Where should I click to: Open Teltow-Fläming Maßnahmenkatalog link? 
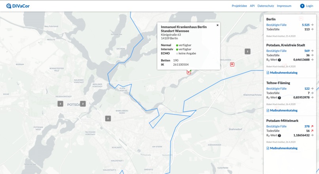coord(284,110)
